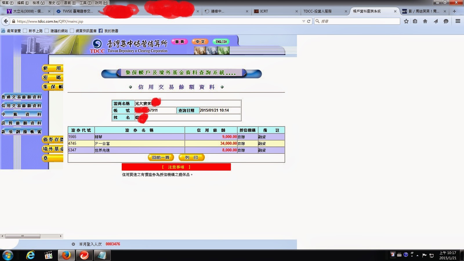Open the red swirl app on taskbar
The width and height of the screenshot is (464, 261).
pyautogui.click(x=84, y=255)
